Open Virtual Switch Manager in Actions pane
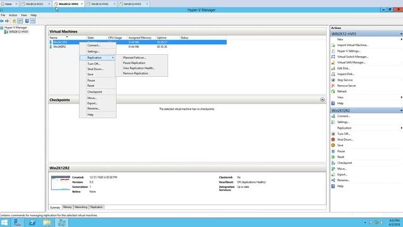Image resolution: width=403 pixels, height=227 pixels. click(353, 57)
